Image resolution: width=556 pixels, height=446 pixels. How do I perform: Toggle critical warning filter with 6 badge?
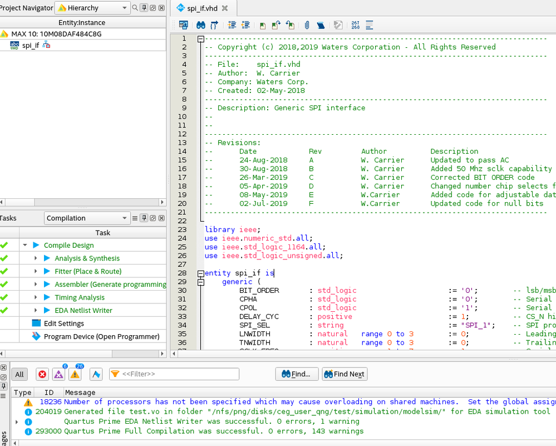[58, 374]
